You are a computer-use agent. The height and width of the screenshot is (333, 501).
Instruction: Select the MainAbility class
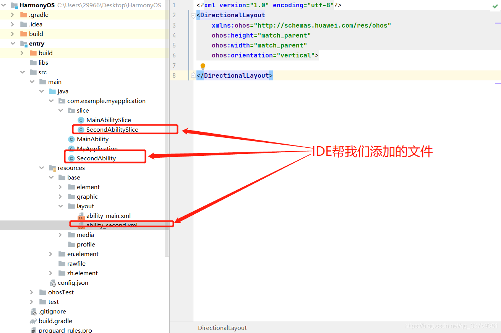92,139
